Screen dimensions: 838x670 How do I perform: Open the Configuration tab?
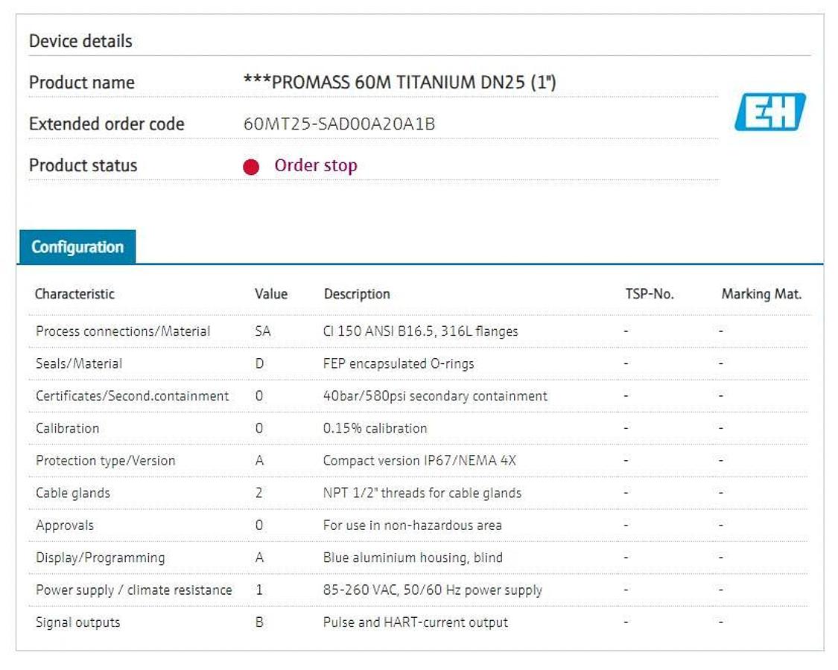tap(77, 247)
